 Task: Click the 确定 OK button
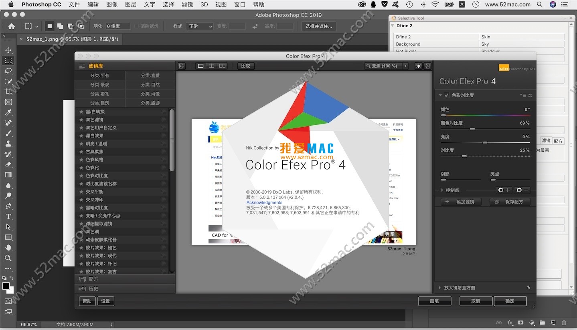[x=510, y=301]
